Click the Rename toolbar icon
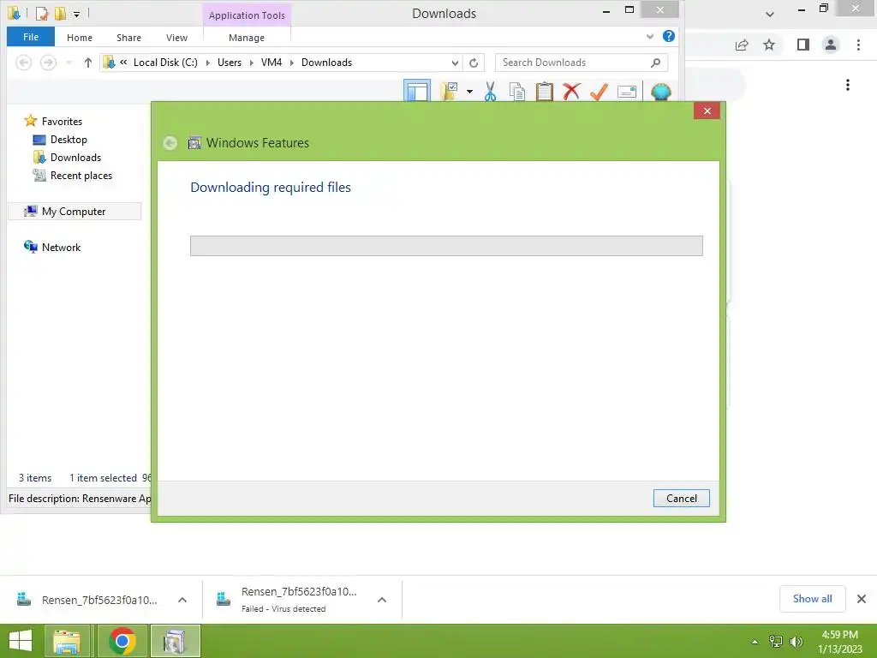 click(x=626, y=91)
